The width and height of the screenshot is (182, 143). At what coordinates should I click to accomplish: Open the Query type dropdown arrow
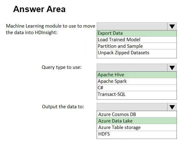(172, 68)
